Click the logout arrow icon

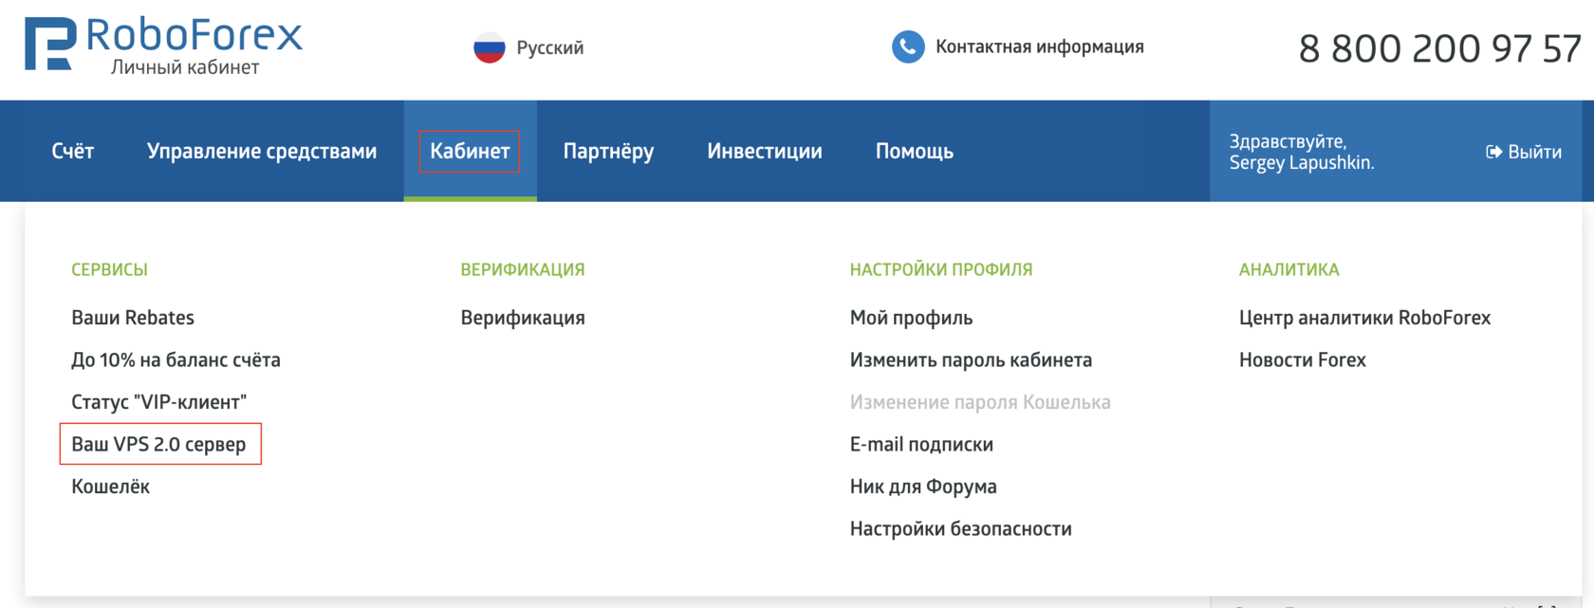click(x=1493, y=152)
